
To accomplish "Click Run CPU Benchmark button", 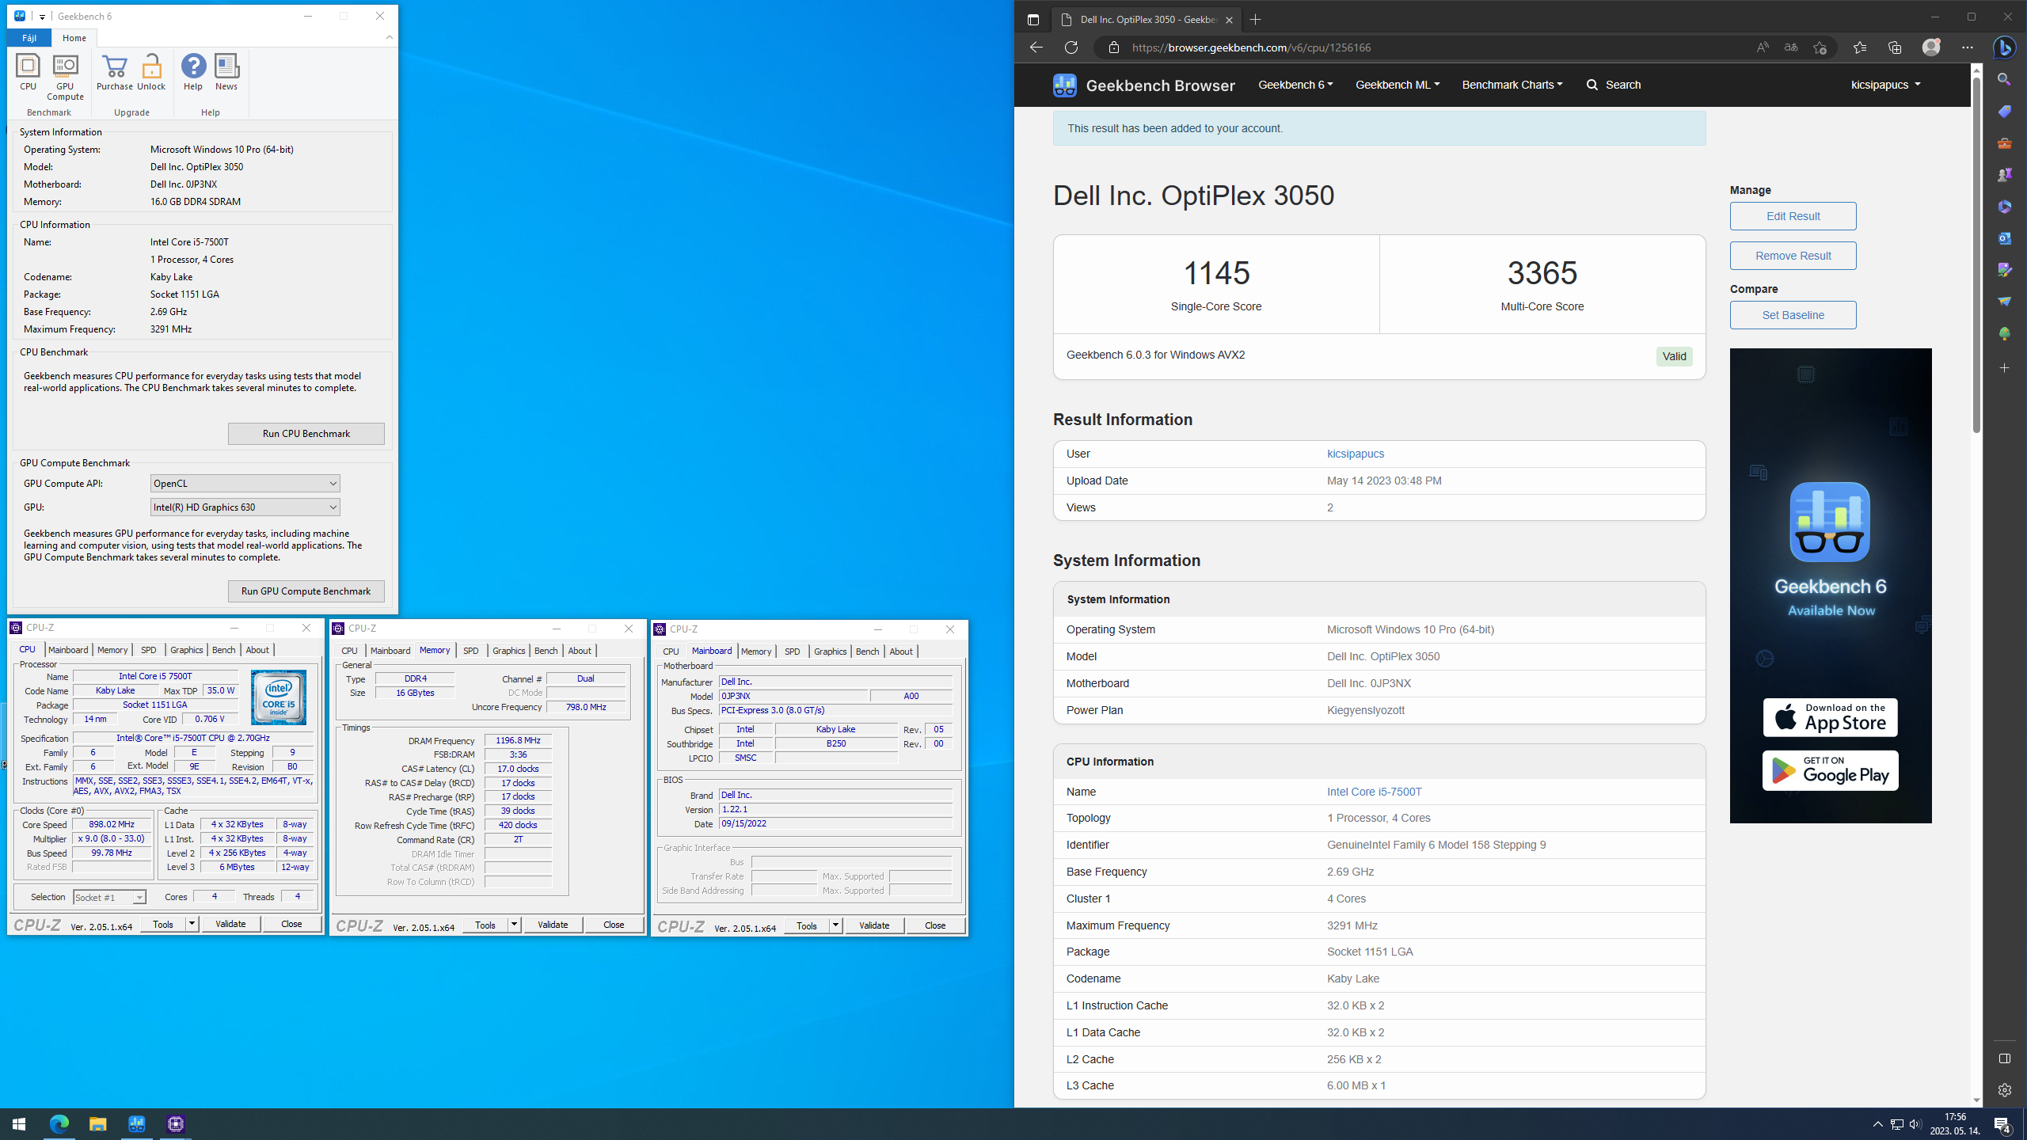I will [x=306, y=433].
